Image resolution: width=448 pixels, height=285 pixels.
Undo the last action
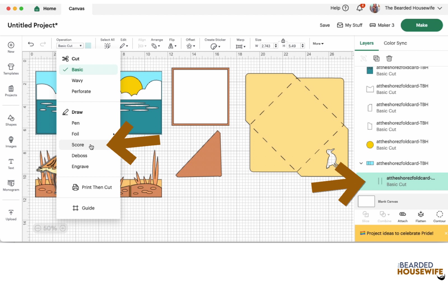click(31, 44)
